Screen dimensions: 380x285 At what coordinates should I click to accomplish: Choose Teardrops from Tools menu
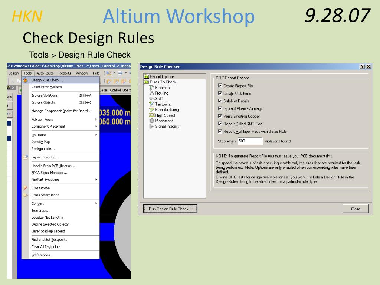tap(60, 210)
